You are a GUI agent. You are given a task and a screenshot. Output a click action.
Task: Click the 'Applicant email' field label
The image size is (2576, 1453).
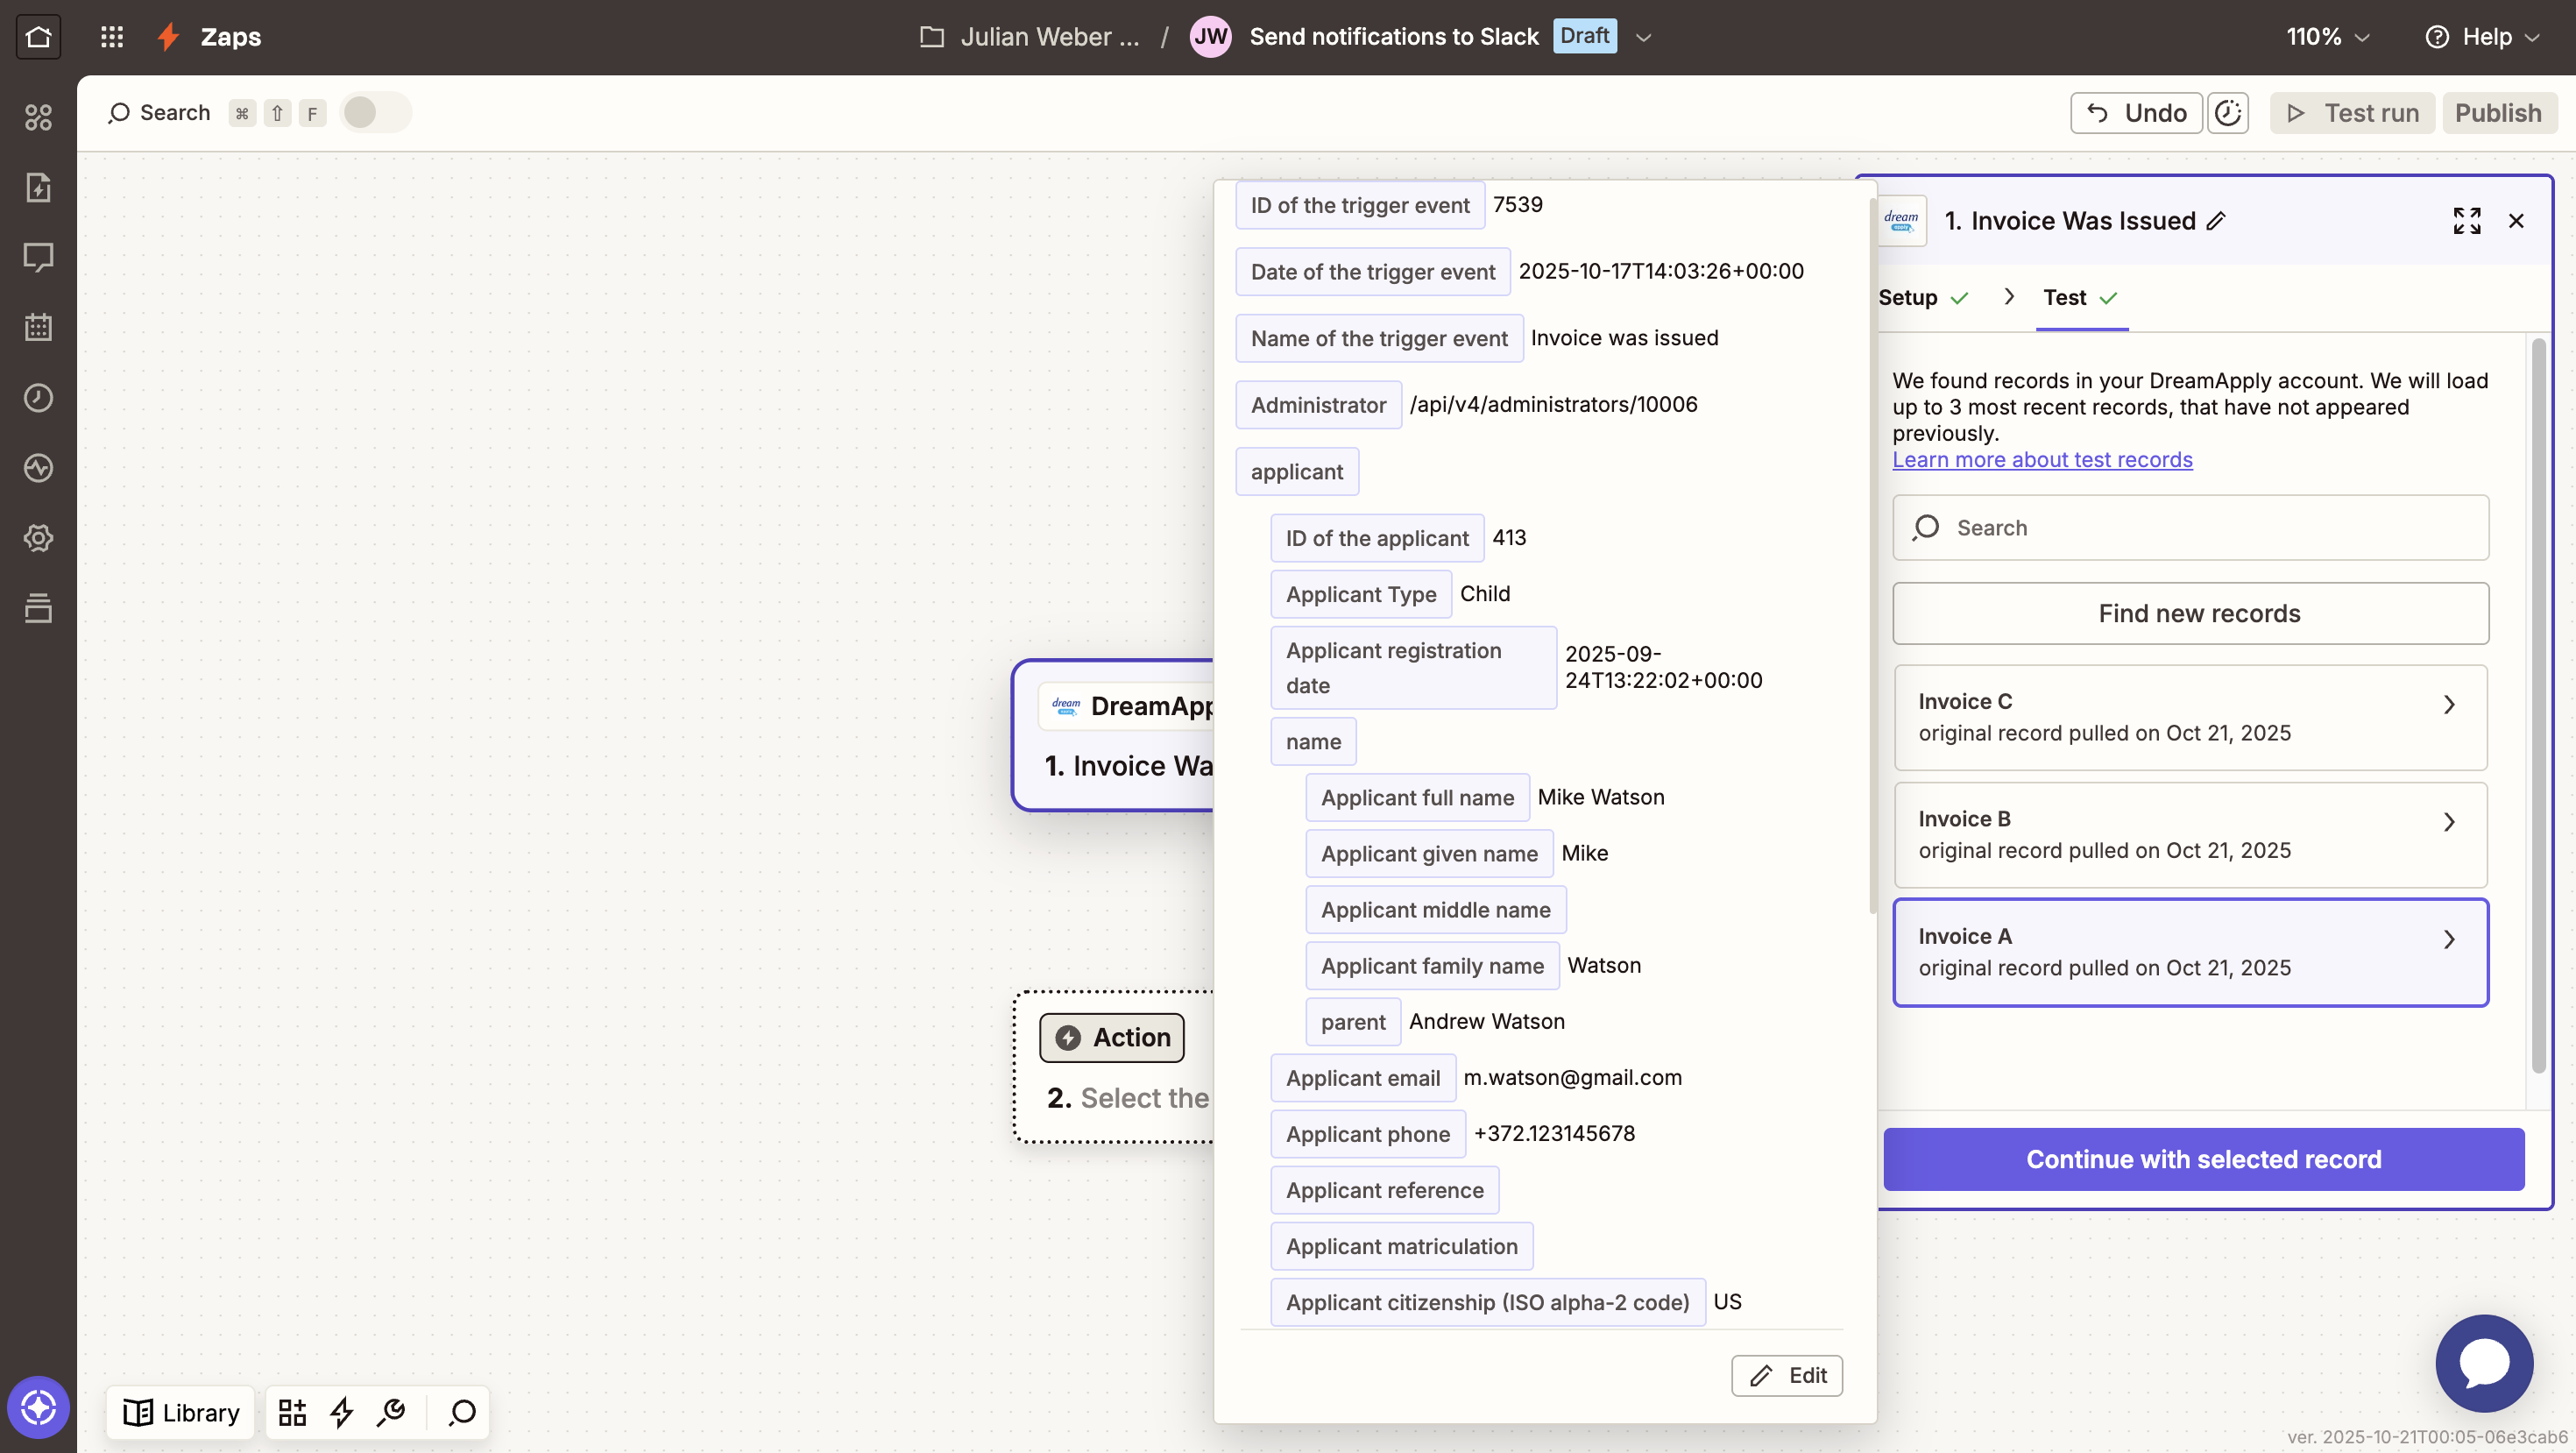pos(1363,1078)
